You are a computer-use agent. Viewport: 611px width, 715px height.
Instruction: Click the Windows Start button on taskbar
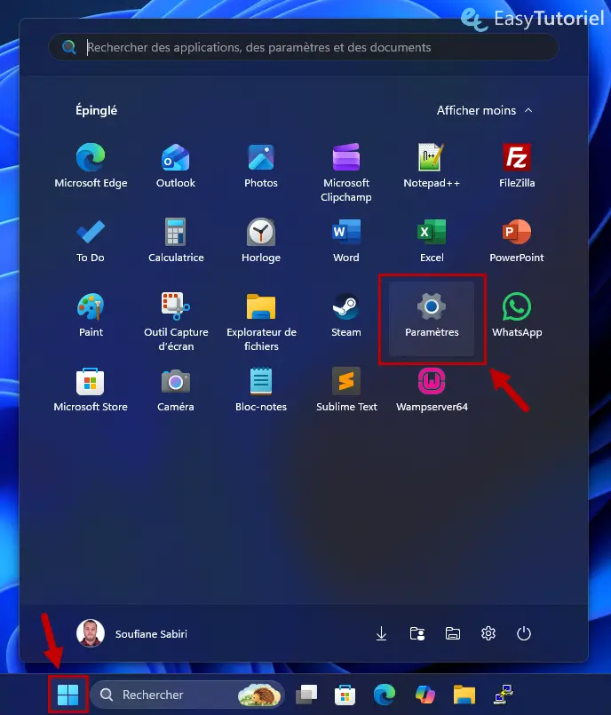point(68,695)
